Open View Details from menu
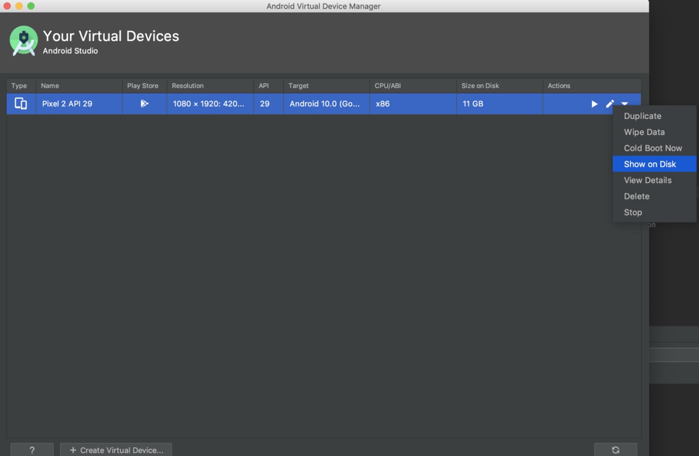This screenshot has height=456, width=699. point(654,180)
